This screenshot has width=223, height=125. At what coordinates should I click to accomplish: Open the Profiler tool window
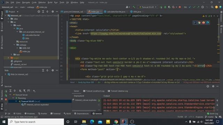pyautogui.click(x=43, y=114)
